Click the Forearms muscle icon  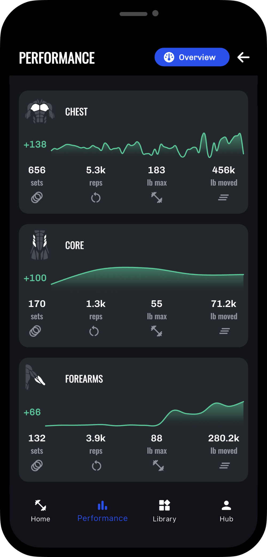point(35,377)
